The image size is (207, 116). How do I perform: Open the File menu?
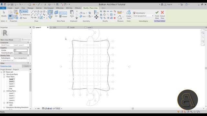3,8
